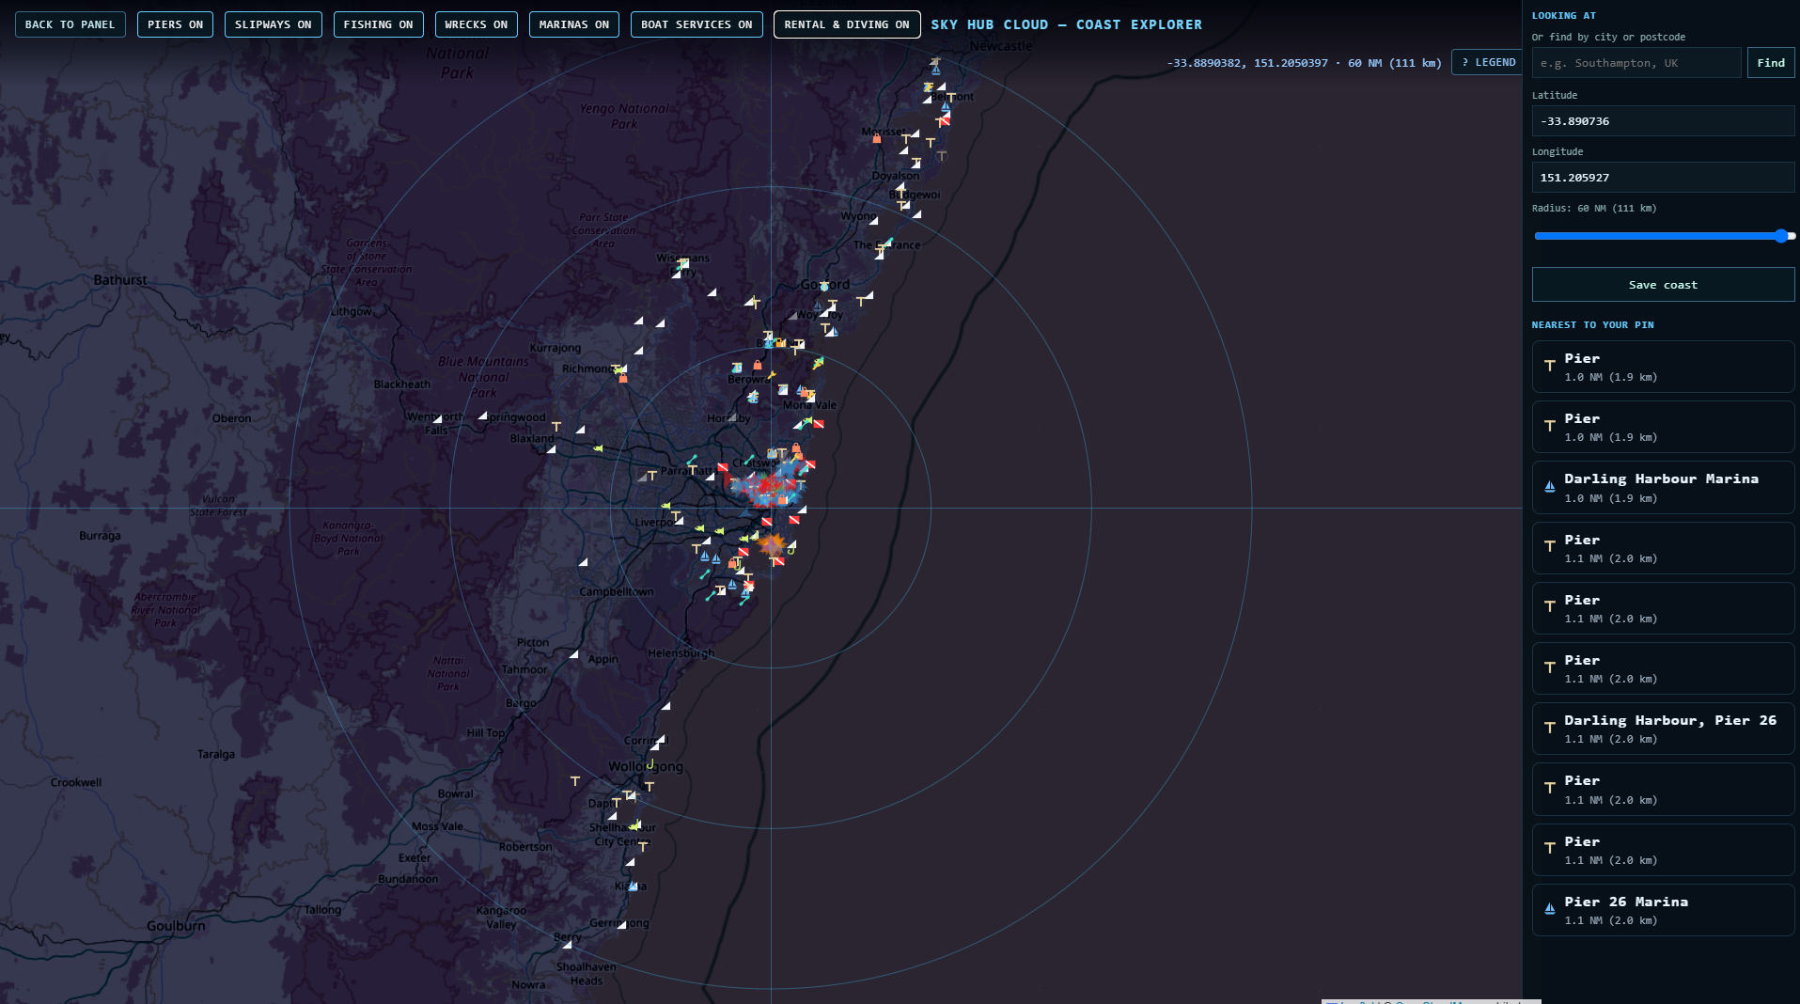The image size is (1800, 1004).
Task: Click the 'Sky Hub Cloud — Coast Explorer' title
Action: point(1066,24)
